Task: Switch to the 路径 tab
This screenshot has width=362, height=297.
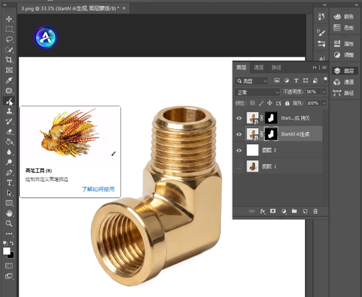Action: (x=276, y=68)
